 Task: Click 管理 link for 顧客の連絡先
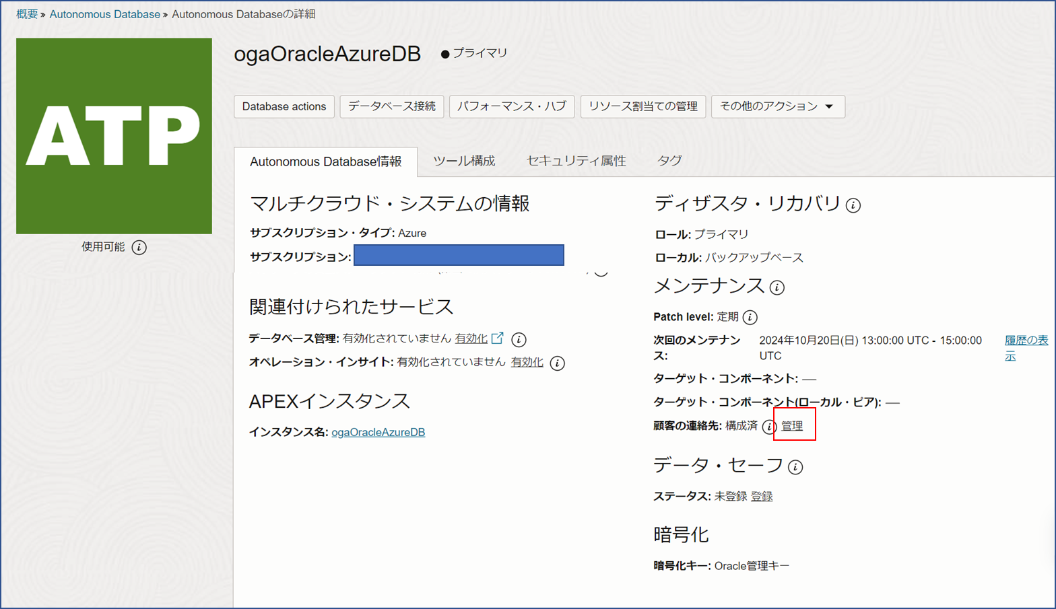792,426
